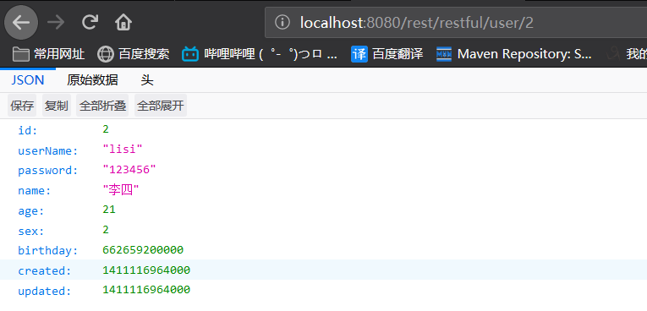Image resolution: width=647 pixels, height=311 pixels.
Task: Click the 百度翻译 blue translate icon
Action: [359, 54]
